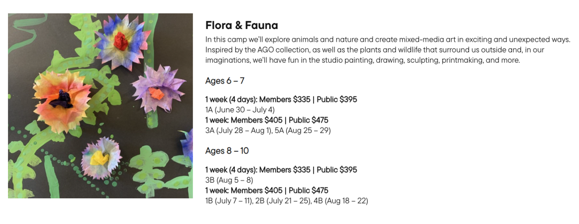The image size is (579, 224).
Task: Click the 4-day price line under Ages 8 – 10
Action: (x=281, y=170)
